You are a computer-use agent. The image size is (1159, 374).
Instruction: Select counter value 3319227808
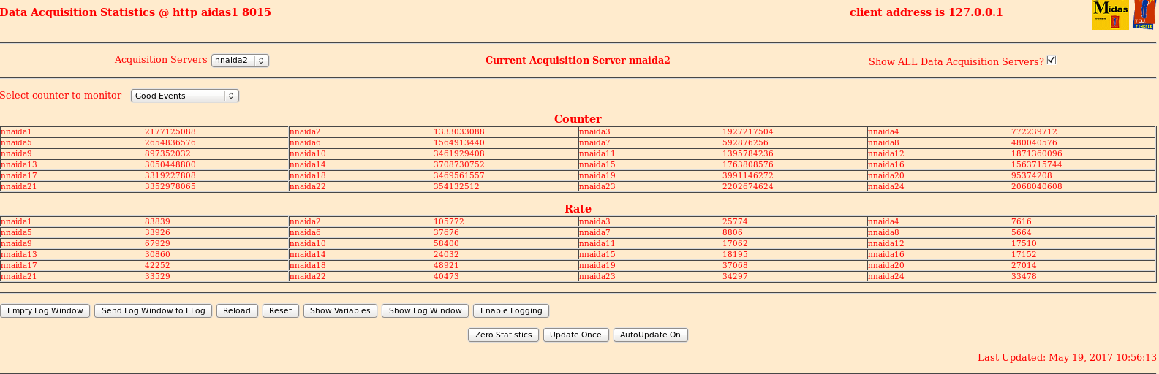170,176
